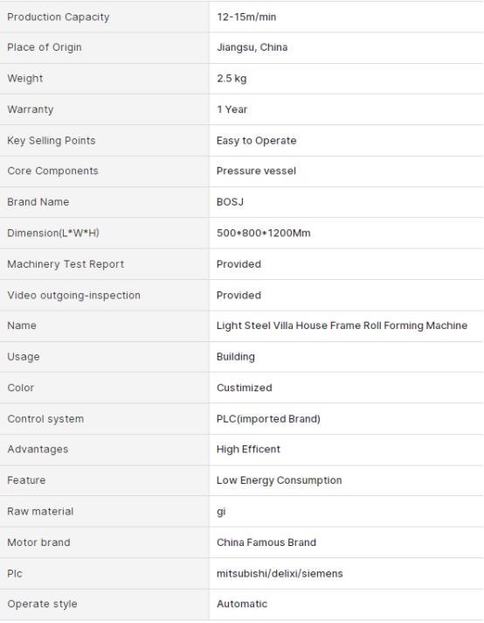484x623 pixels.
Task: Click the Production Capacity label
Action: (x=59, y=17)
